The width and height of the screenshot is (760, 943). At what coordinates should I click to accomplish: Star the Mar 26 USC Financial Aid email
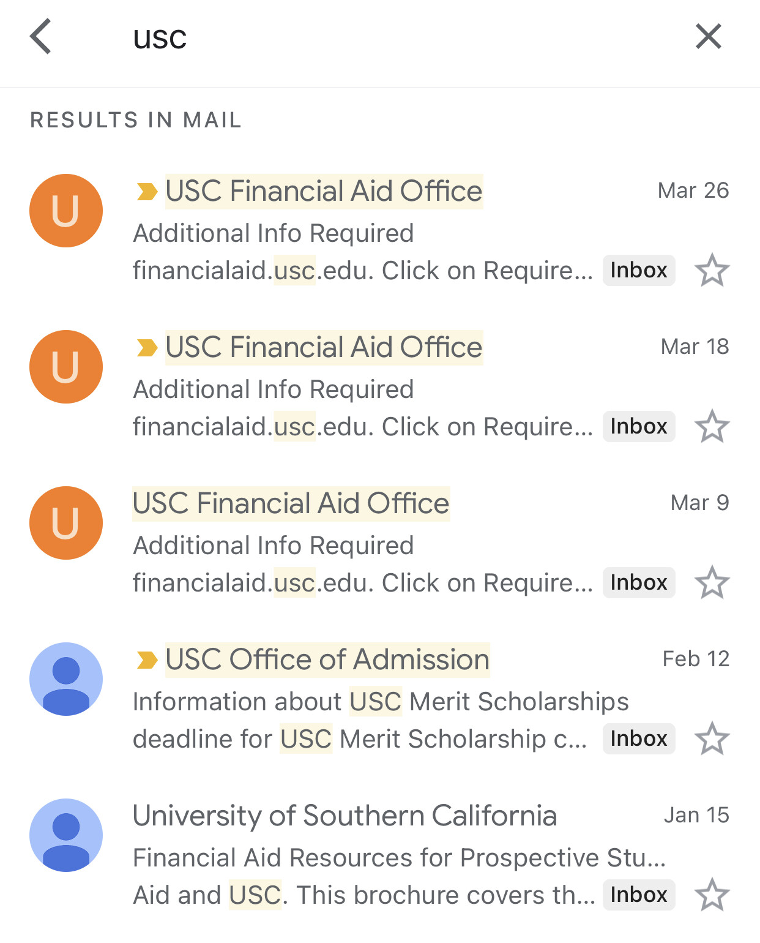pos(712,270)
